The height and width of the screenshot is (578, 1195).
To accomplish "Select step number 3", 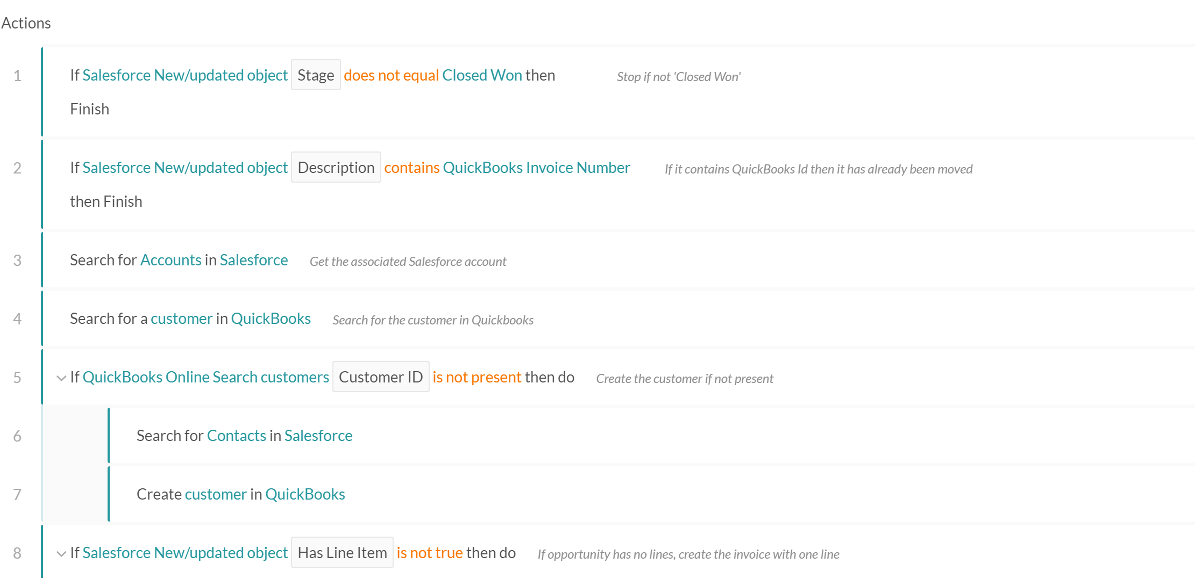I will [x=17, y=261].
